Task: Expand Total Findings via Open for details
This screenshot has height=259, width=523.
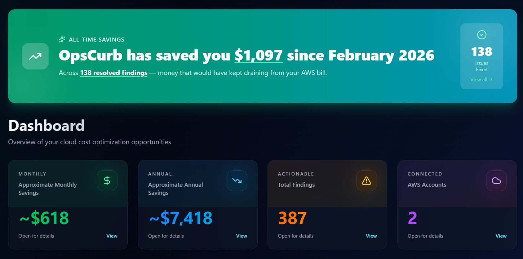Action: coord(295,236)
